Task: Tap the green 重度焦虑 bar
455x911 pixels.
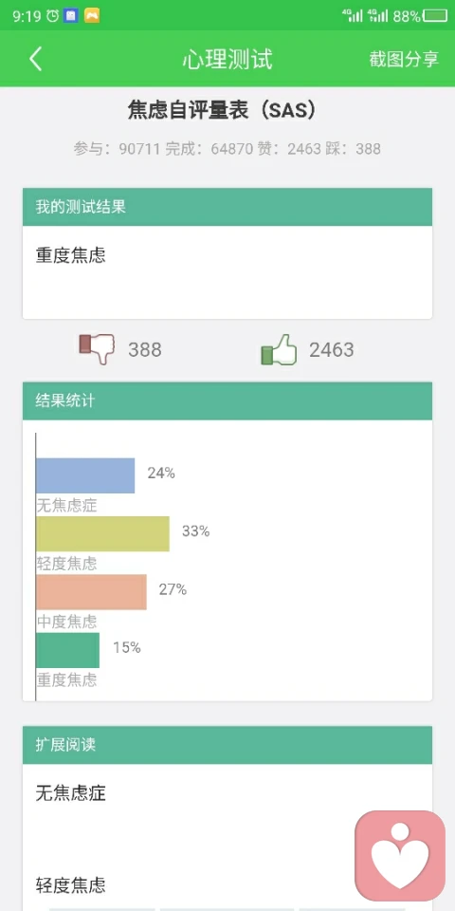Action: pos(67,650)
